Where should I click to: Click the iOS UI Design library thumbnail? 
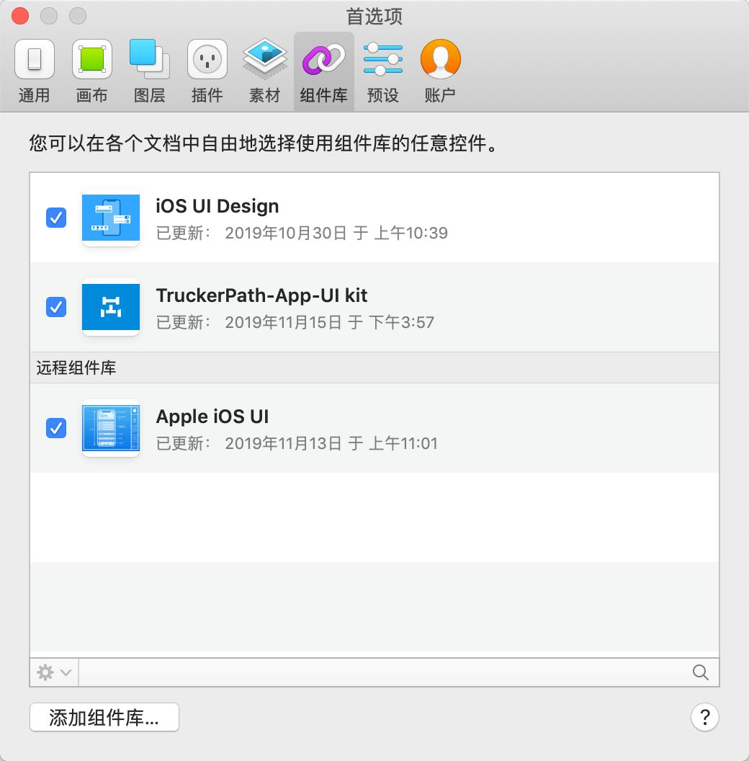tap(111, 218)
